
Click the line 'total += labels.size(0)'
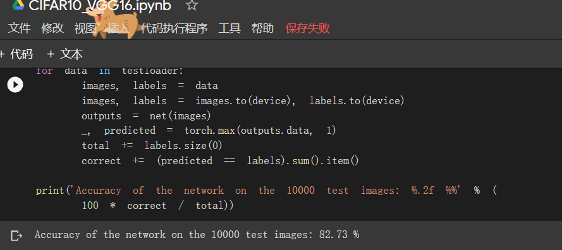click(152, 145)
